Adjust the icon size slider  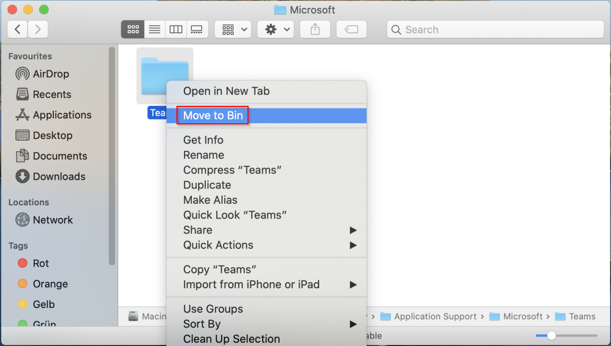pyautogui.click(x=552, y=335)
